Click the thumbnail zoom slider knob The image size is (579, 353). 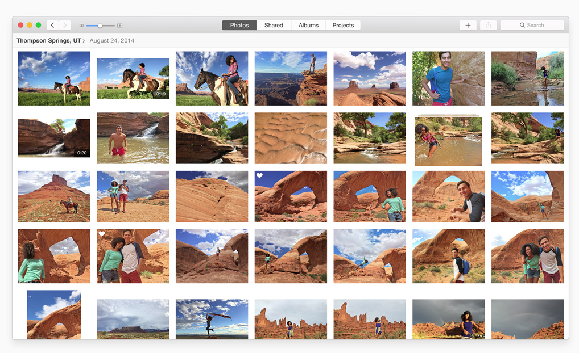100,26
